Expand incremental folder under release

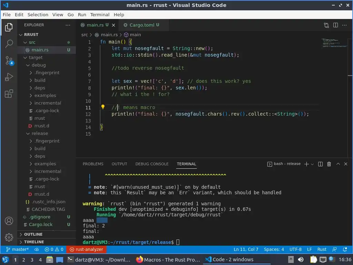click(47, 171)
